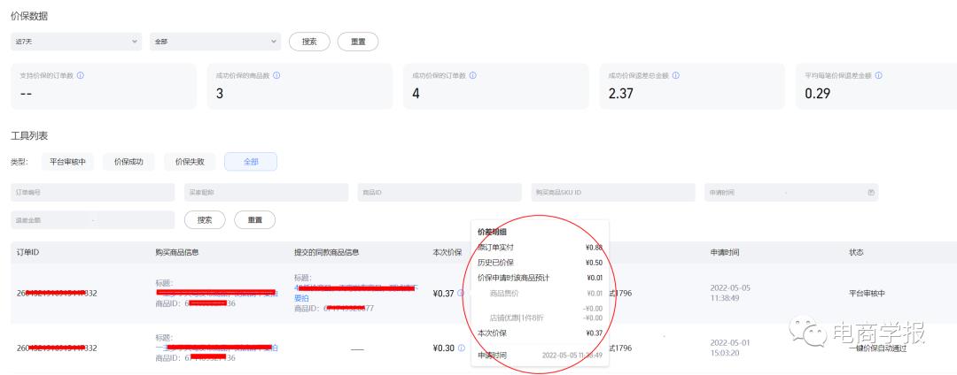This screenshot has height=375, width=957.
Task: Select the 购买商品信息 column header
Action: click(x=177, y=253)
